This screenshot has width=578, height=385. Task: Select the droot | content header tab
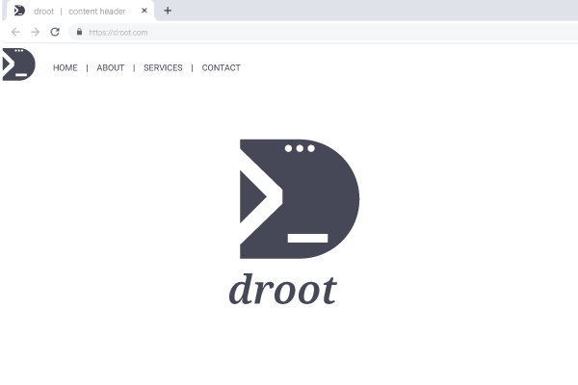coord(80,11)
